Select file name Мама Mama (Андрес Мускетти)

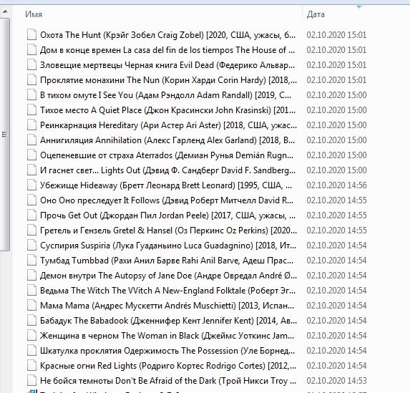(167, 306)
